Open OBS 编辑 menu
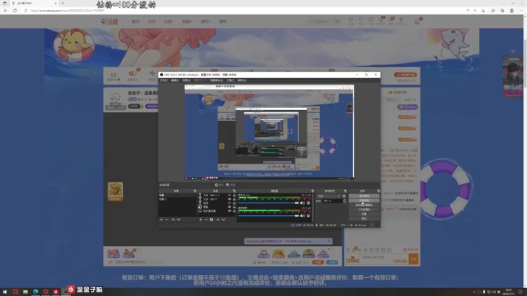This screenshot has height=296, width=527. (175, 80)
